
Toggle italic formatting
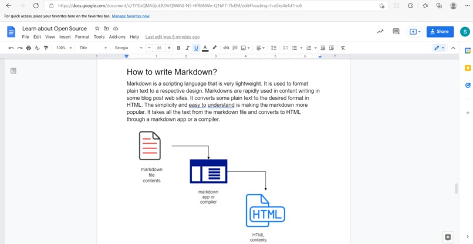tap(187, 48)
